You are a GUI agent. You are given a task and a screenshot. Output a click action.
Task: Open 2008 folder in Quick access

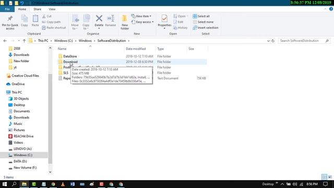(x=17, y=49)
